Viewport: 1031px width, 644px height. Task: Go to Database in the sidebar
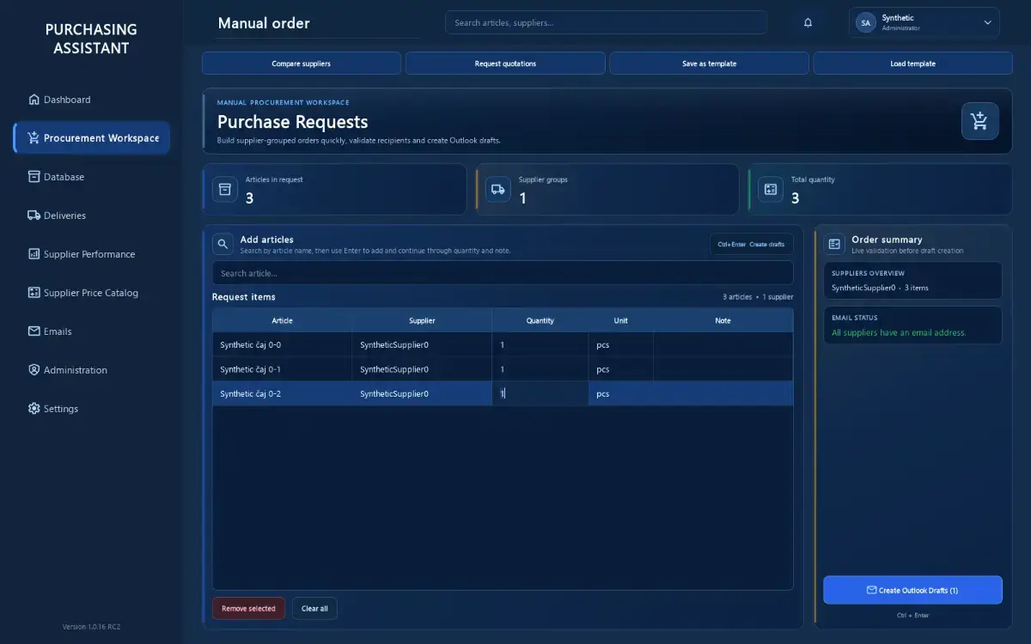point(92,177)
